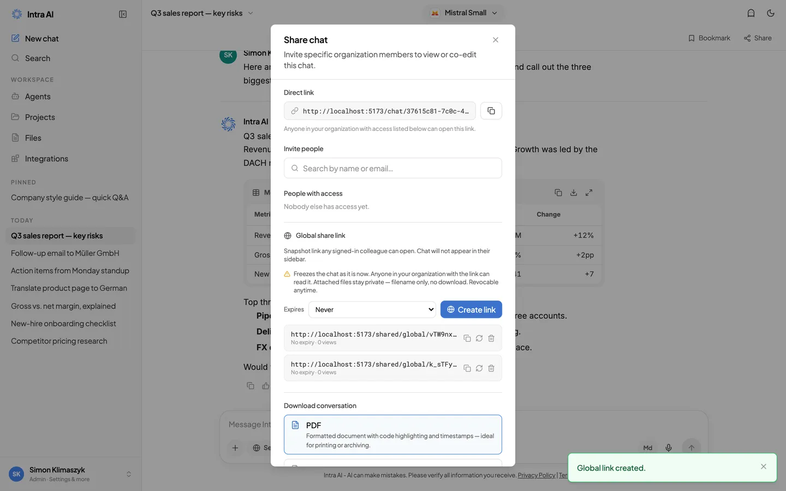Give the response a thumbs up
The width and height of the screenshot is (786, 491).
tap(266, 386)
